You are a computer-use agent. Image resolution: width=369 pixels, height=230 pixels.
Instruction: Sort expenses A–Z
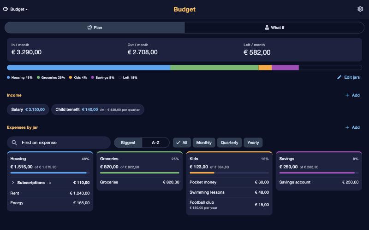[155, 143]
